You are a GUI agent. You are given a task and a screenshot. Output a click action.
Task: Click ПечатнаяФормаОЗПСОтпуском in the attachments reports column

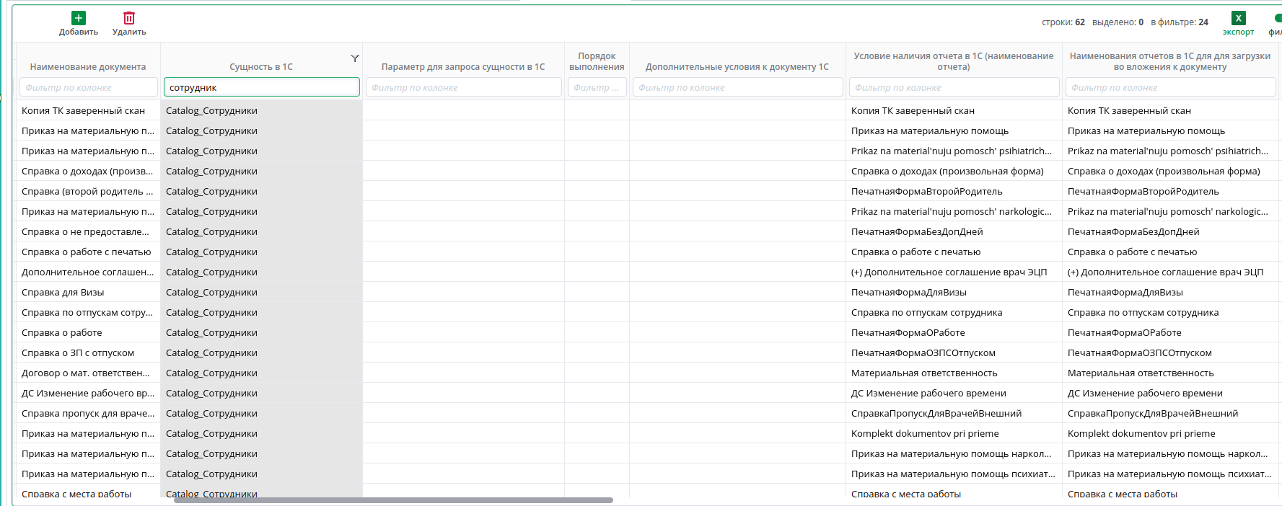[1140, 352]
